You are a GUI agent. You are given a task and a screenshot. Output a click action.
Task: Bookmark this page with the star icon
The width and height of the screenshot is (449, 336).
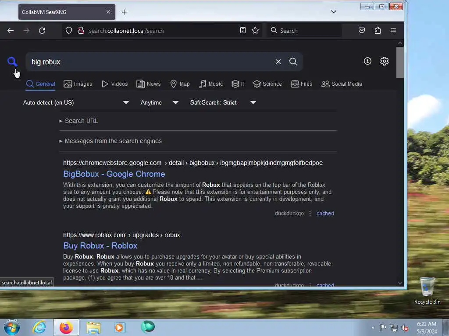coord(255,30)
